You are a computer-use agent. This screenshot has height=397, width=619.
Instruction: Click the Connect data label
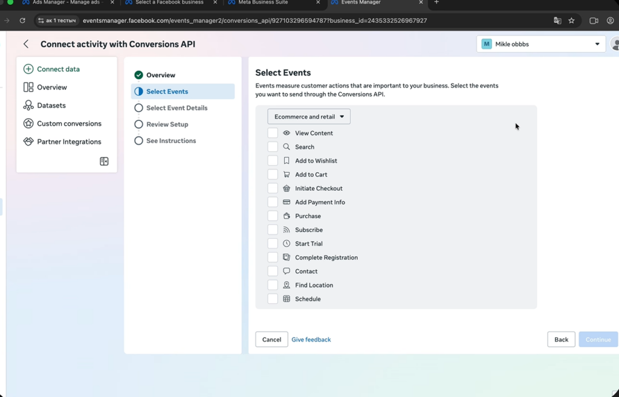[59, 69]
